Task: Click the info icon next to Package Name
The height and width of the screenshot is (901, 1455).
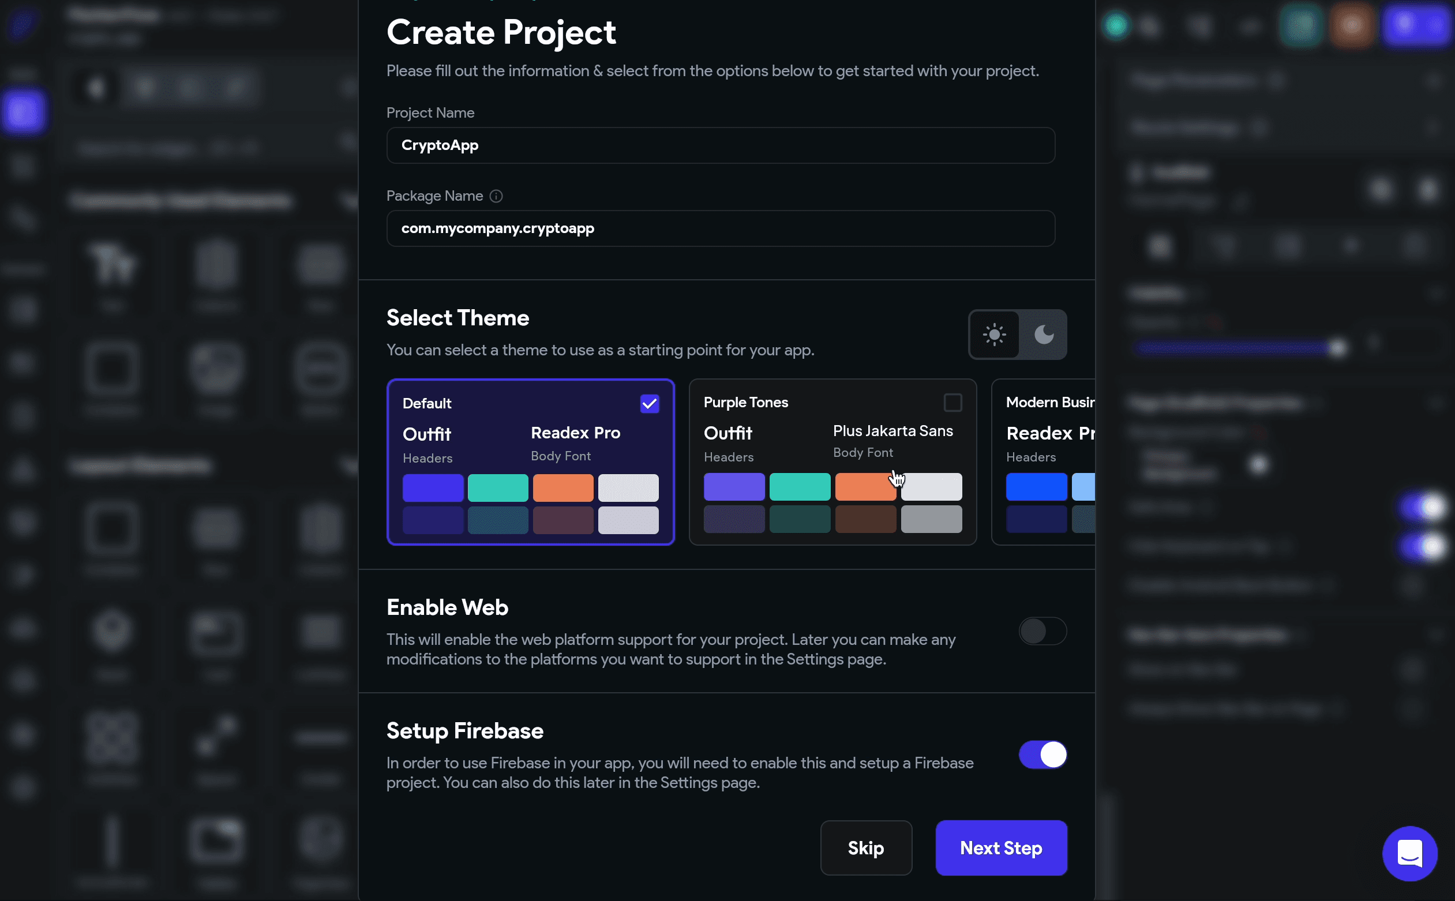Action: point(496,196)
